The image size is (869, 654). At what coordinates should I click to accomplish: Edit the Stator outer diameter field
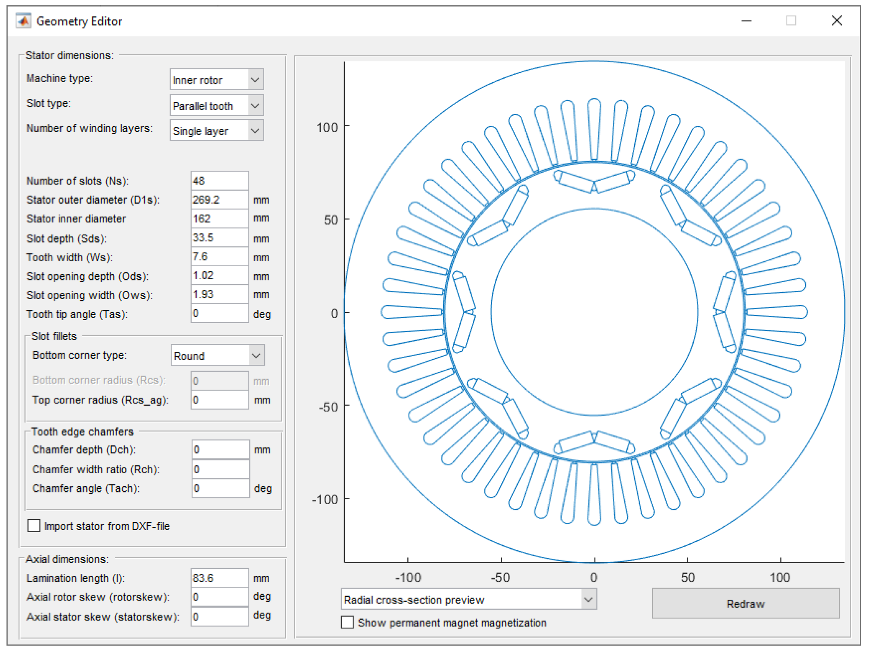[x=219, y=200]
